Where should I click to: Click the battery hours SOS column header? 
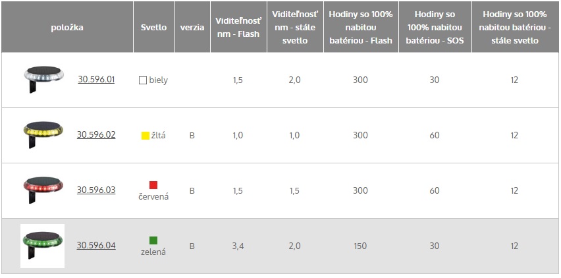(x=435, y=27)
